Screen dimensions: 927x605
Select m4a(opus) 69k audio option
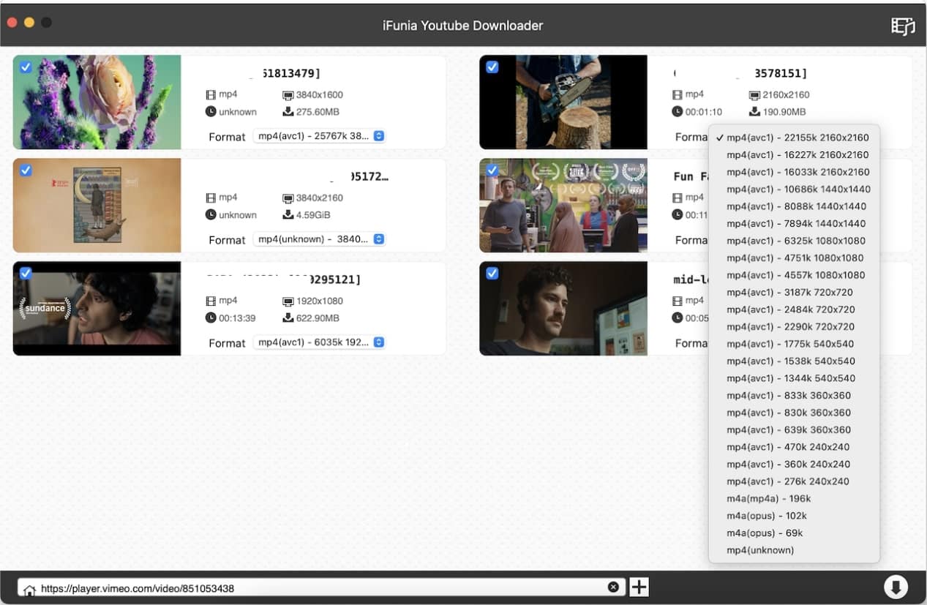pos(765,533)
